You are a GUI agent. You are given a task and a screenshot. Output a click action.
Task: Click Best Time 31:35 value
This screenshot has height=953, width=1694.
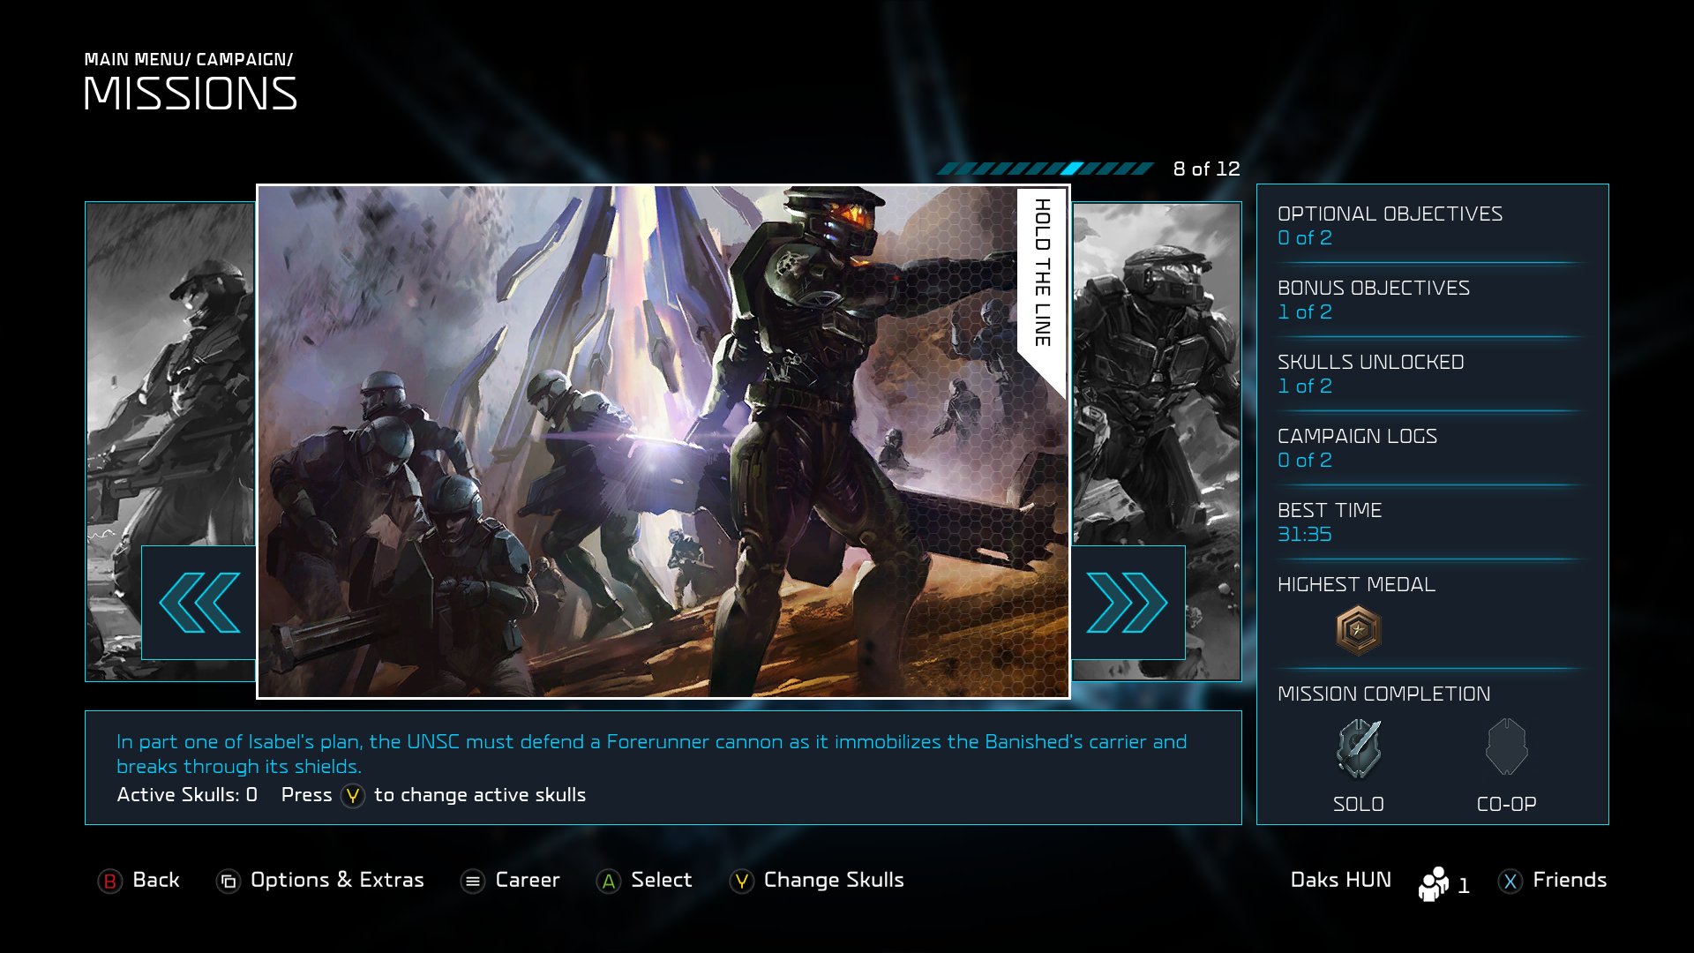click(1305, 534)
